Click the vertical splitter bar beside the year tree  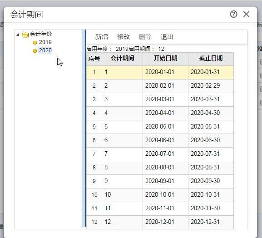pos(84,128)
